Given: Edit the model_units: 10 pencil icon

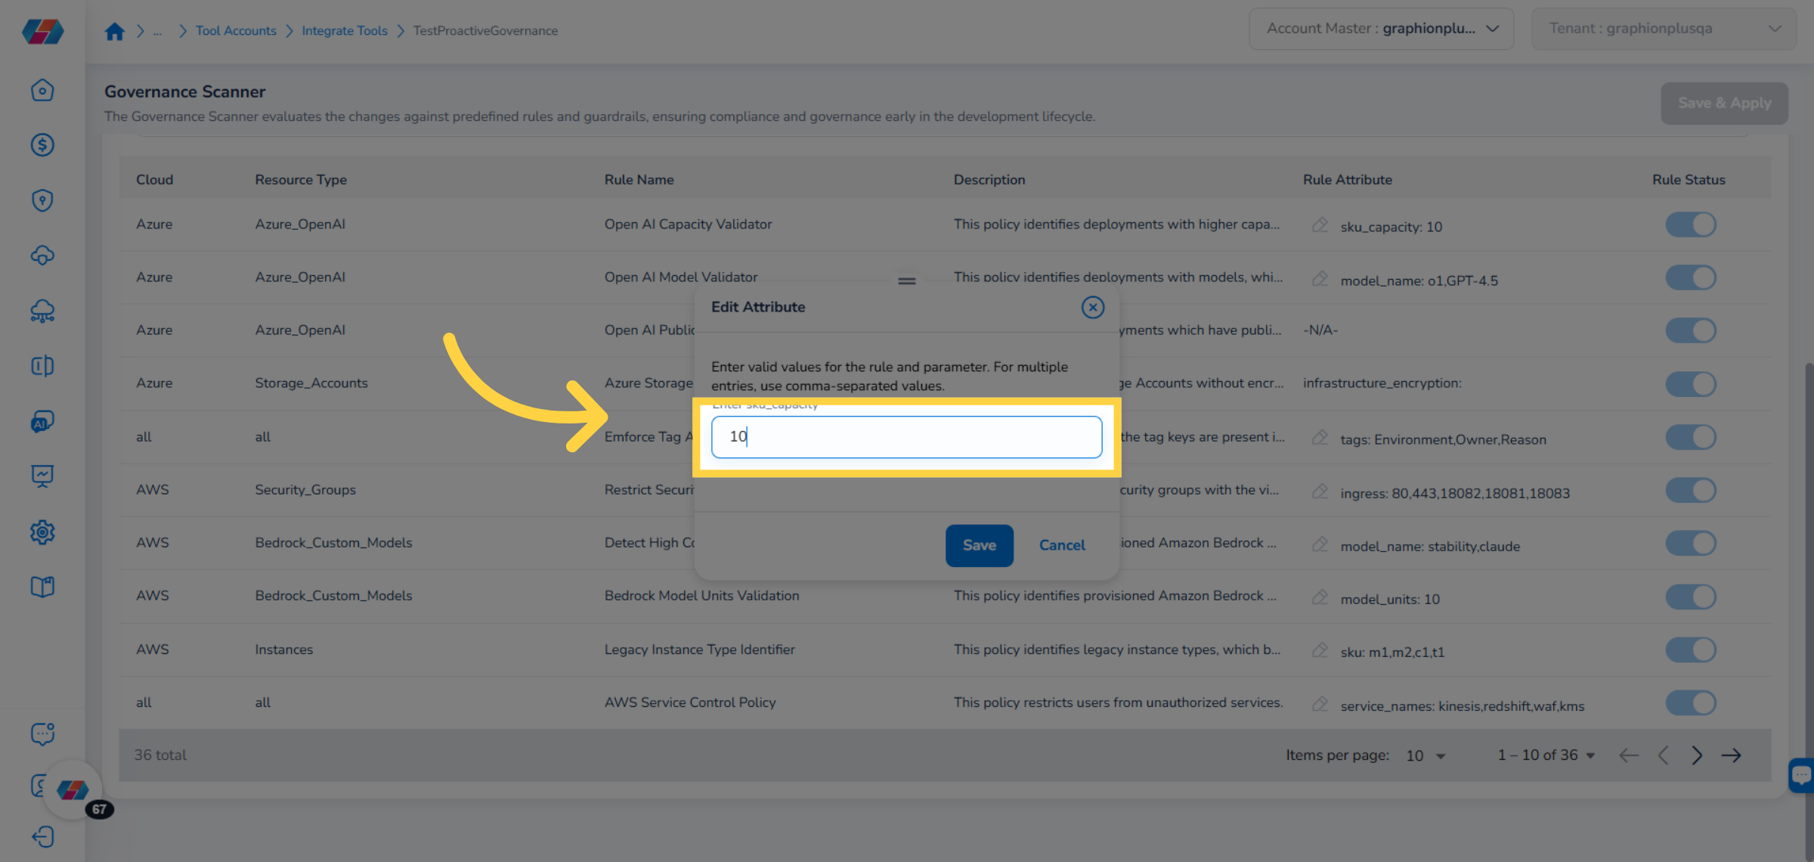Looking at the screenshot, I should coord(1320,597).
